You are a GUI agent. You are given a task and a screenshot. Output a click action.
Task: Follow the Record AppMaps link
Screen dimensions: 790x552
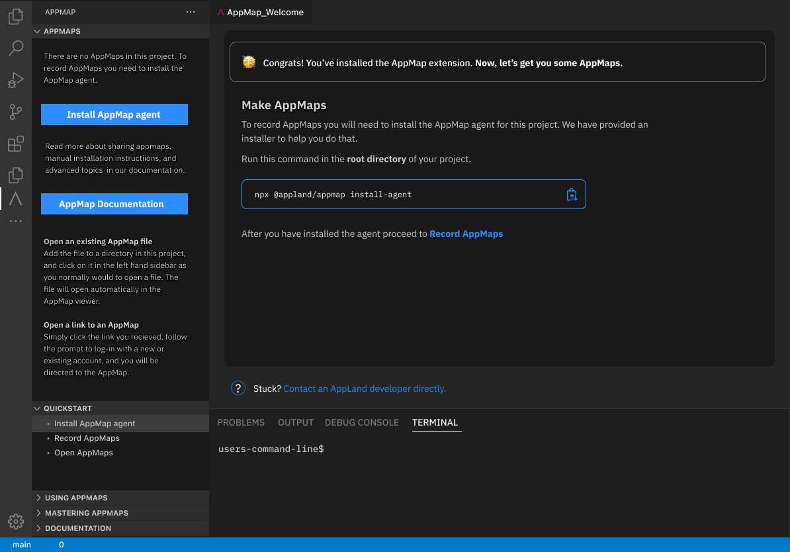tap(466, 234)
